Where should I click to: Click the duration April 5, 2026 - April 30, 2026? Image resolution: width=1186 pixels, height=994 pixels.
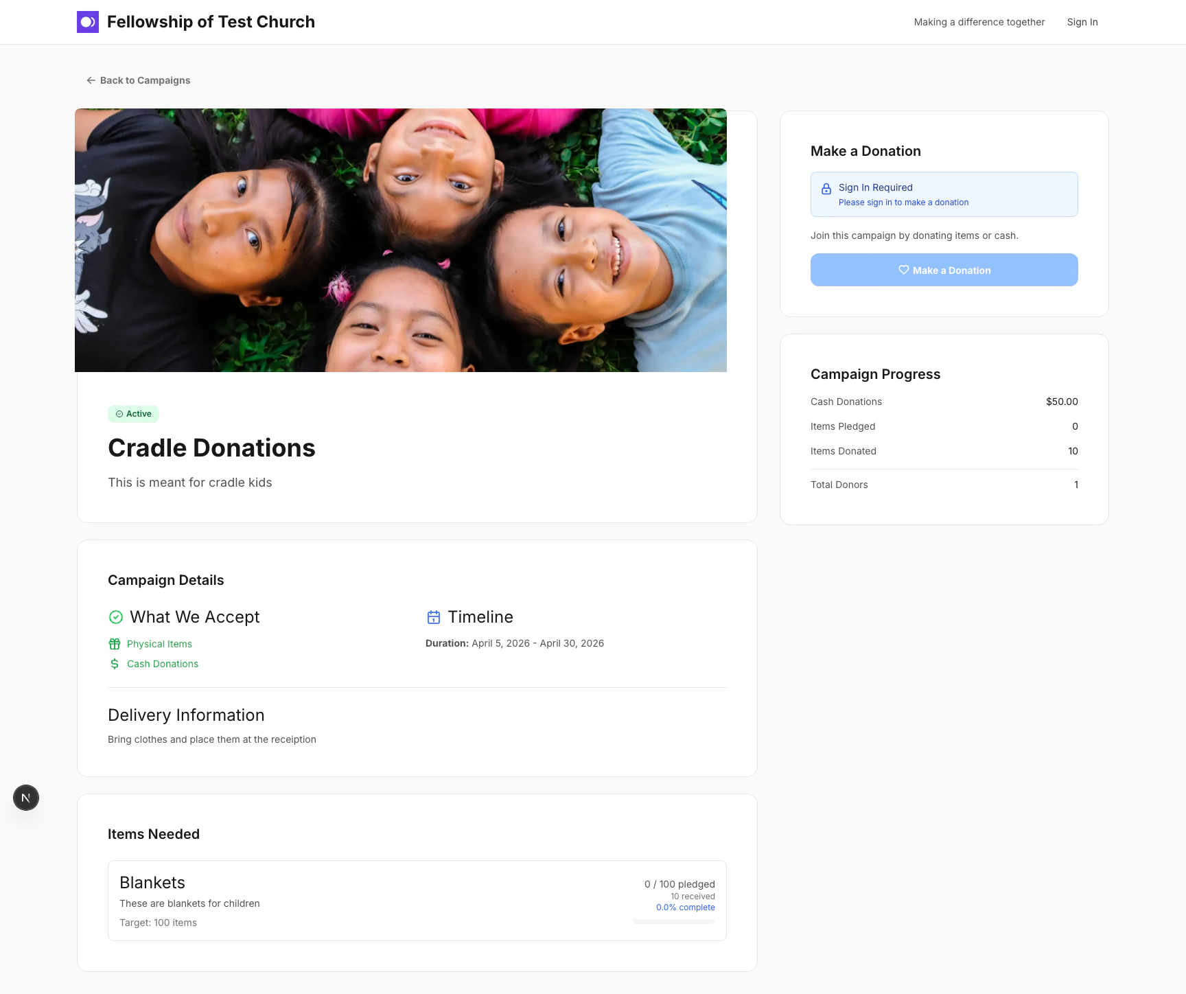(x=538, y=643)
